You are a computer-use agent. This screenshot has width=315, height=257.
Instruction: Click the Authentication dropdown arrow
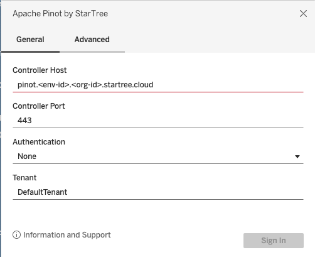[x=297, y=156]
